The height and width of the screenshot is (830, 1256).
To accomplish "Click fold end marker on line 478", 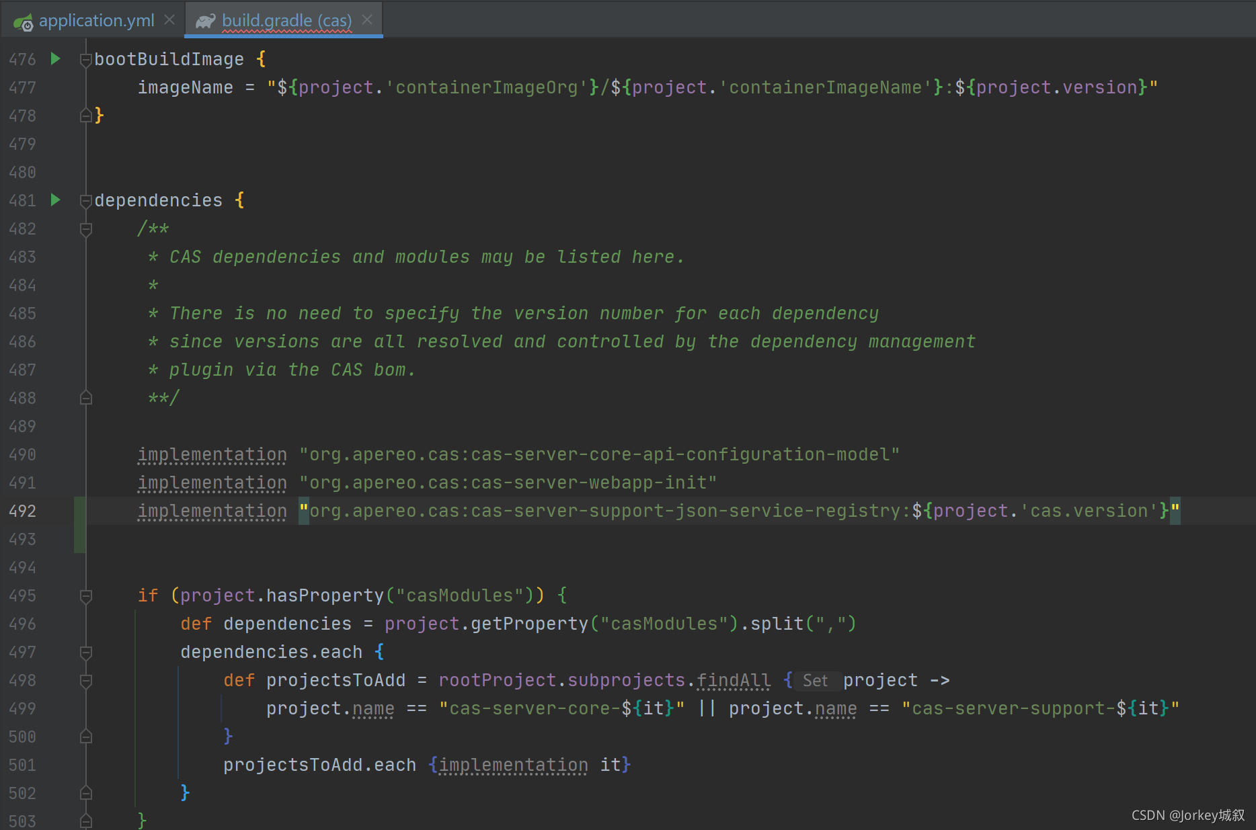I will pos(85,116).
